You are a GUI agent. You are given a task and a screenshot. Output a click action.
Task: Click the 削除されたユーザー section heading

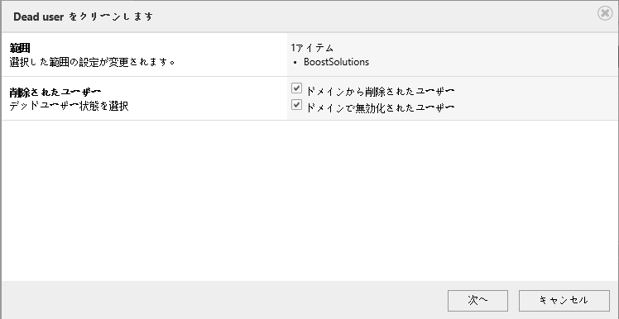55,92
